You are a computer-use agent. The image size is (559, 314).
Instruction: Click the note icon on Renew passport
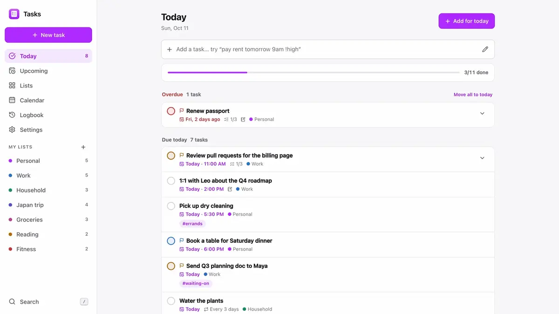243,120
